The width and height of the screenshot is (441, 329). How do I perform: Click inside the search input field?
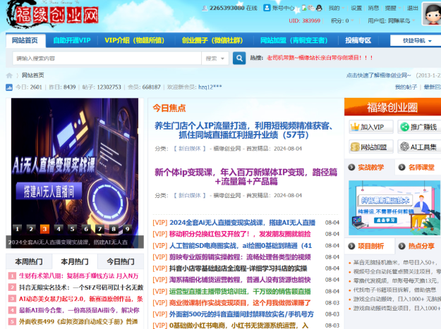click(x=107, y=58)
